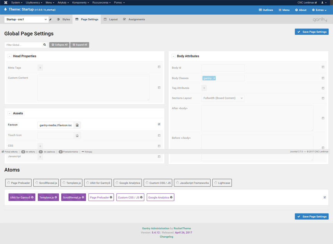The height and width of the screenshot is (244, 333).
Task: Open the user account icon menu
Action: click(x=324, y=2)
